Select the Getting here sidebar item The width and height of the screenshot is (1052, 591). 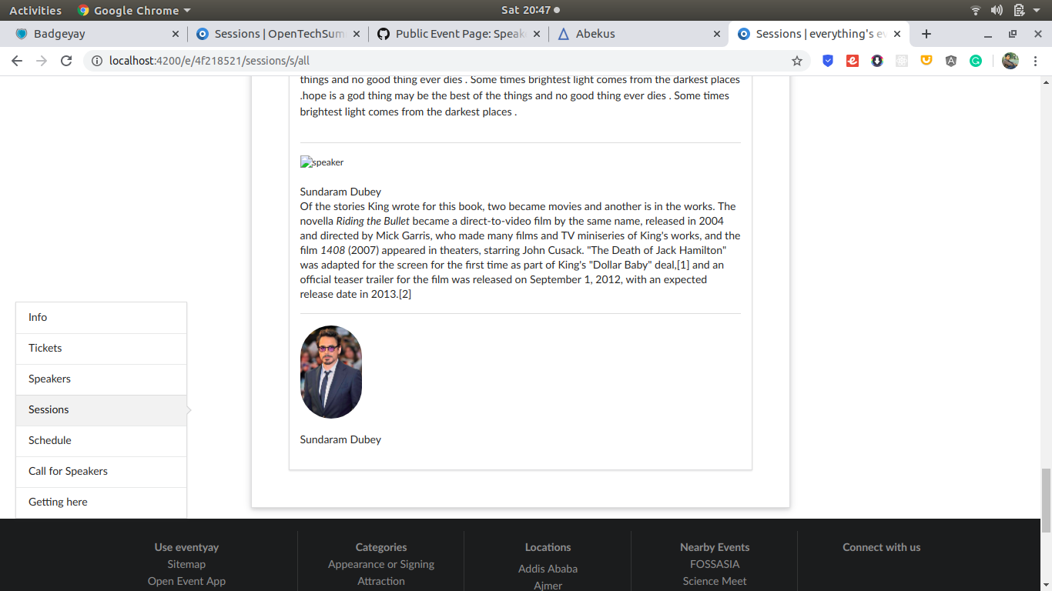(101, 503)
